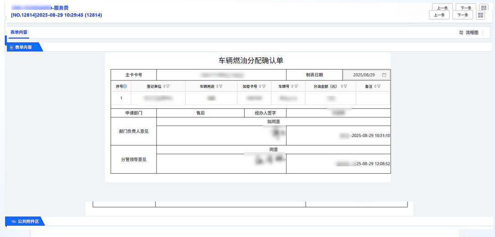Go to next record with 下一条
Image resolution: width=495 pixels, height=237 pixels.
pyautogui.click(x=462, y=15)
